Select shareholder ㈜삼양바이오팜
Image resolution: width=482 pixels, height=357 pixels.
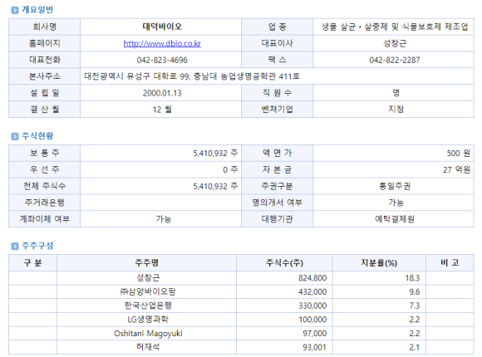pos(148,291)
